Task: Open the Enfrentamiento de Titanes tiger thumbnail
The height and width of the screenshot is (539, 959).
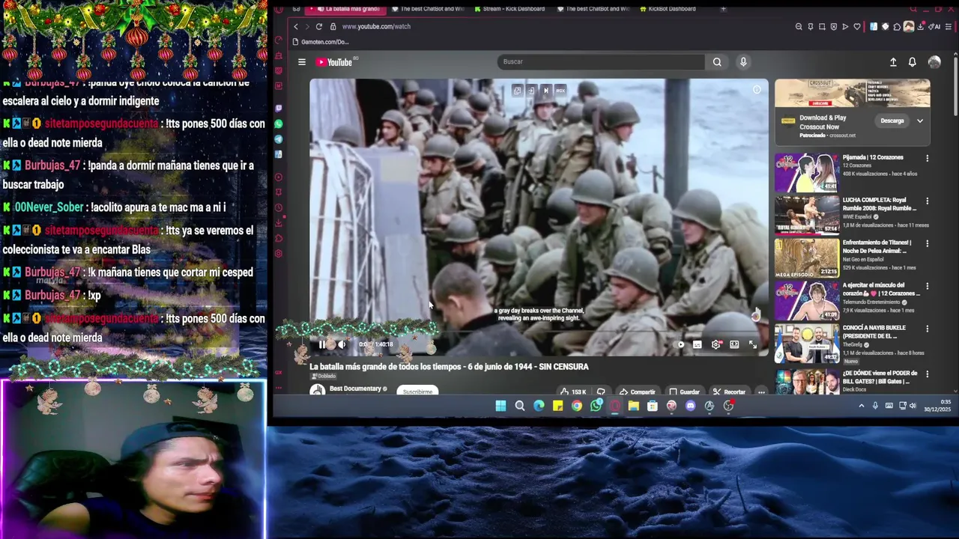Action: coord(807,258)
